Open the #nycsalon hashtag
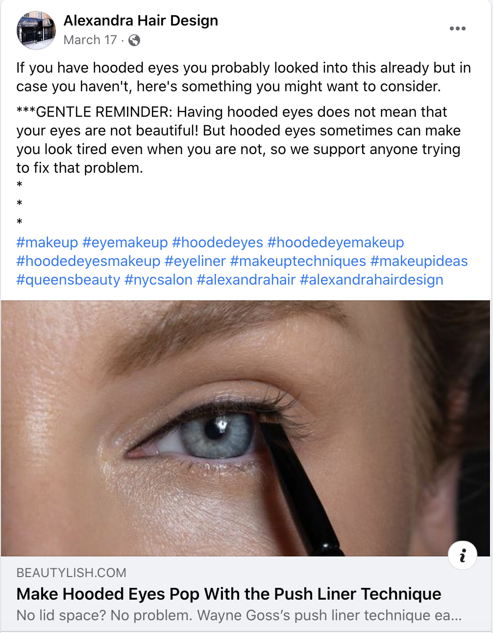This screenshot has height=633, width=493. point(158,280)
